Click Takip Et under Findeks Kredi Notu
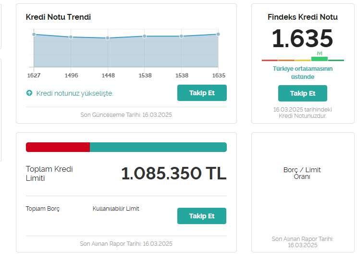 (x=303, y=93)
